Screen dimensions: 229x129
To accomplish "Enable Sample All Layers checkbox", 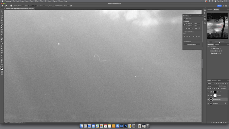I will tap(54, 6).
